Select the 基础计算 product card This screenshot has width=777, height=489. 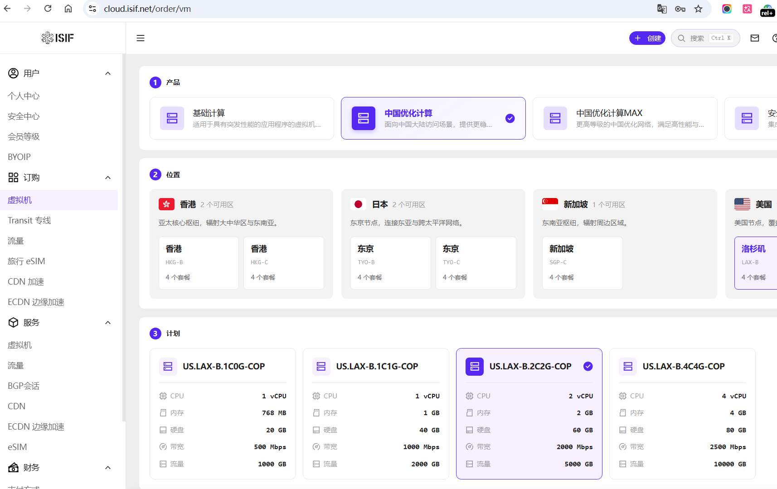coord(242,118)
